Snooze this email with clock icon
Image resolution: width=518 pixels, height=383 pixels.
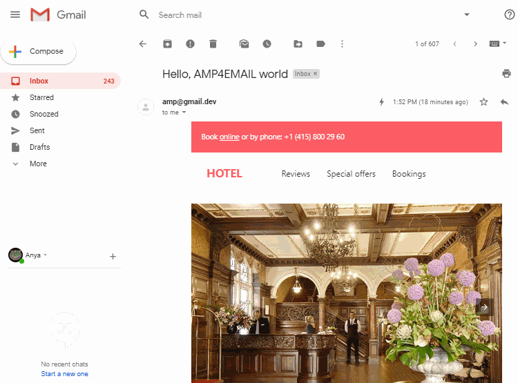267,44
